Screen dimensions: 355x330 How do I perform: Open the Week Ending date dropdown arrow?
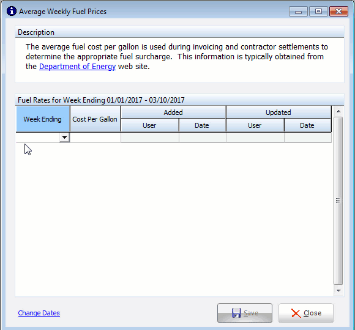tap(64, 137)
